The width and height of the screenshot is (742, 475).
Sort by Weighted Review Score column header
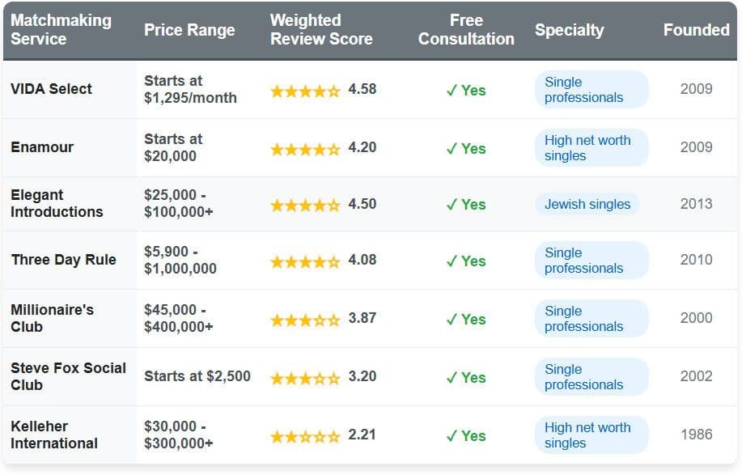321,30
